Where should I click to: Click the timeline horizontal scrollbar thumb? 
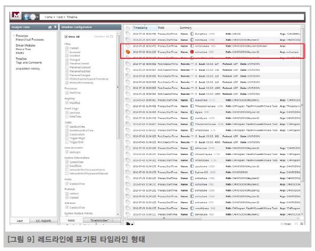click(164, 218)
